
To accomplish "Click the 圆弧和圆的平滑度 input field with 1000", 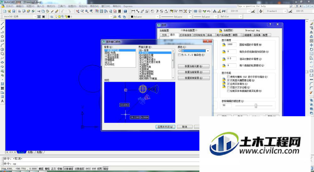I will 231,44.
